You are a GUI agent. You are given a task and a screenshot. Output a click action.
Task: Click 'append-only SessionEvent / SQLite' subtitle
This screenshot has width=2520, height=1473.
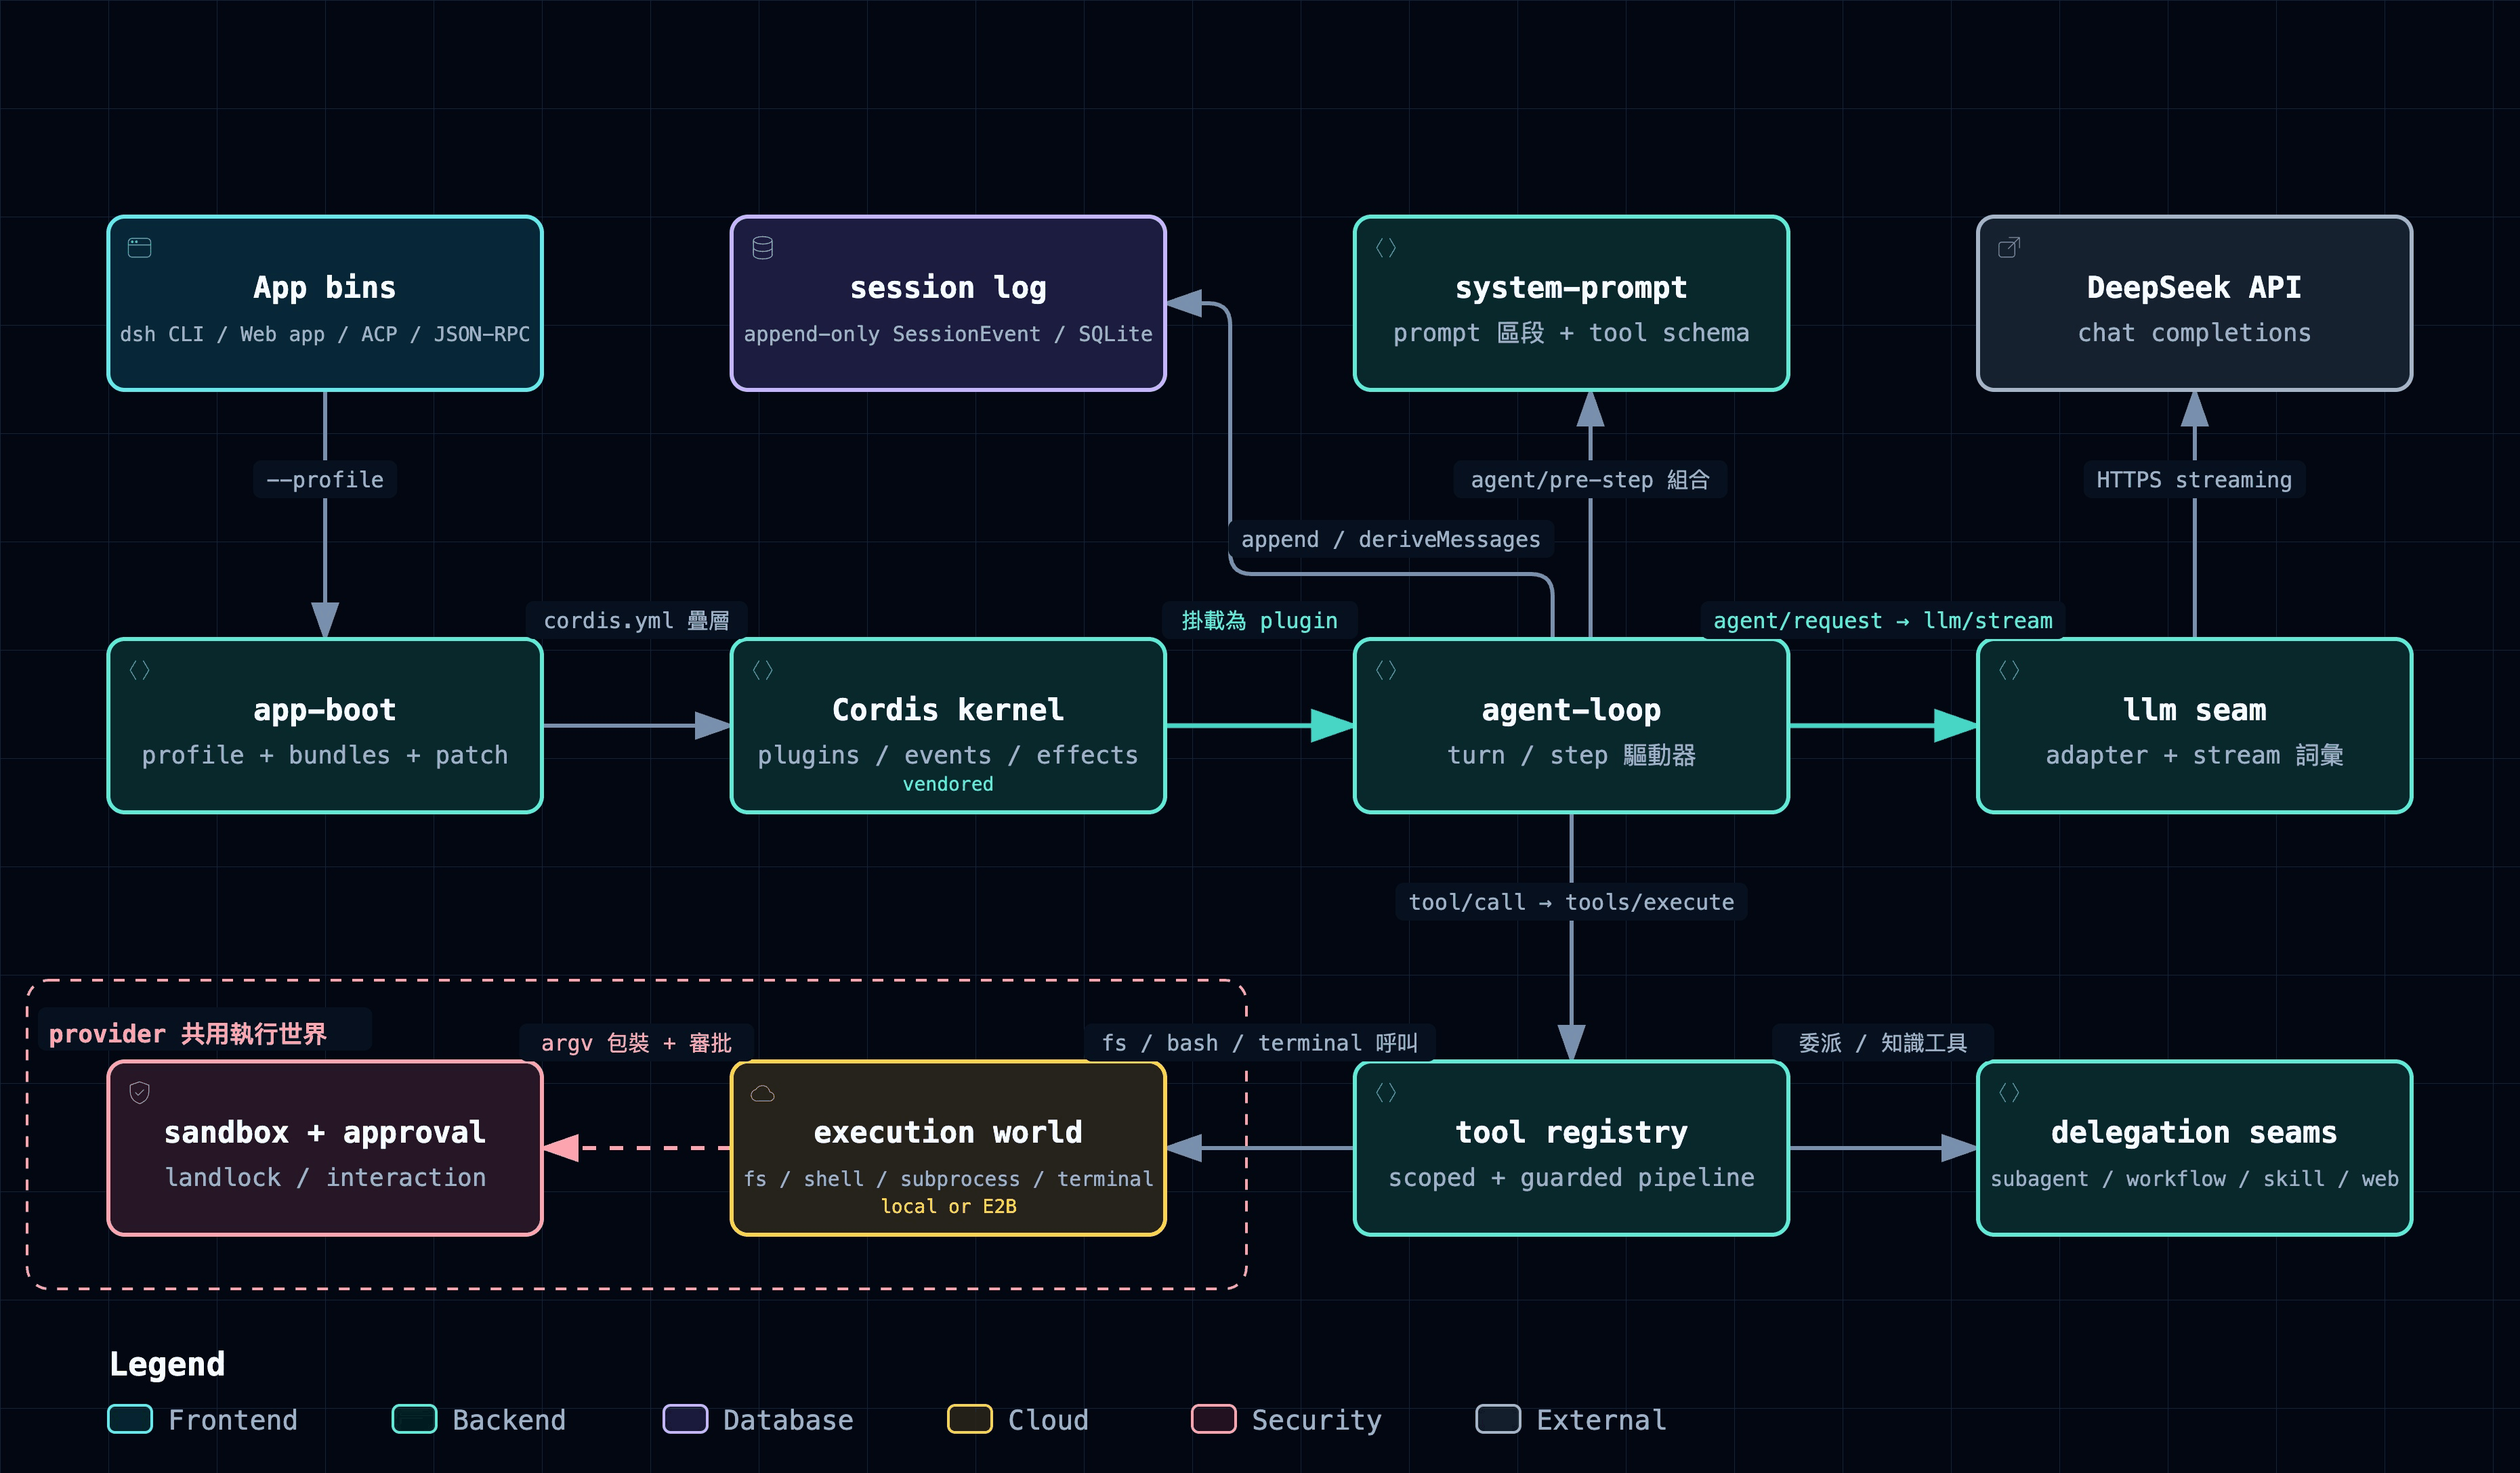click(948, 334)
